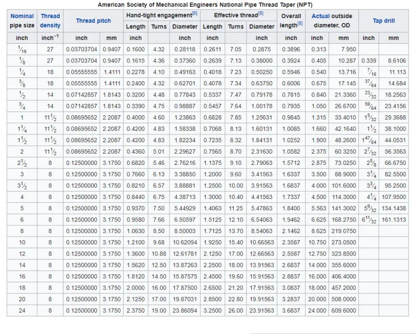This screenshot has height=334, width=416.
Task: Click the 3.6837 overall length cell
Action: pos(291,311)
